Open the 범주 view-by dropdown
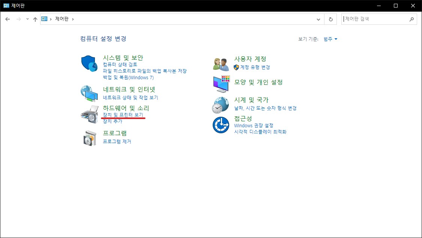Screen dimensions: 422x238 (330, 39)
